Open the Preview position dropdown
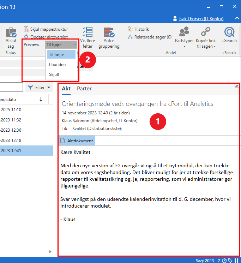 coord(61,44)
